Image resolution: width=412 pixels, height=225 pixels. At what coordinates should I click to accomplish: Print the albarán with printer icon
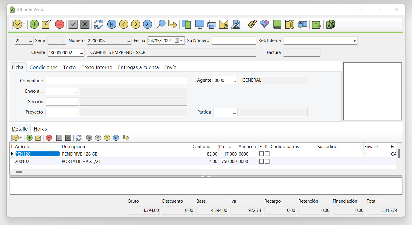point(211,24)
